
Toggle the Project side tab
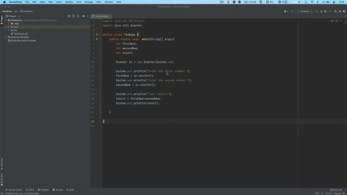2,20
